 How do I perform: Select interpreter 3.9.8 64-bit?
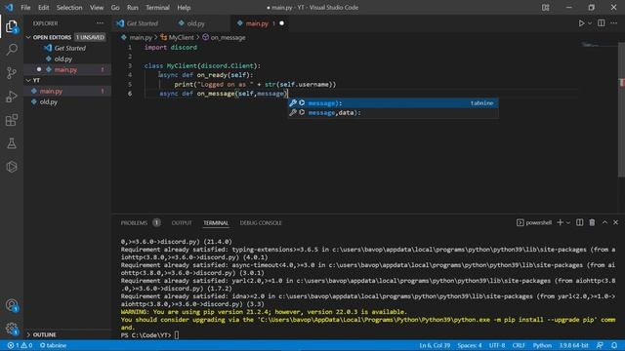click(573, 345)
